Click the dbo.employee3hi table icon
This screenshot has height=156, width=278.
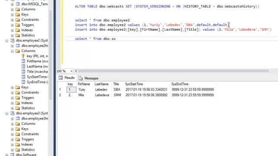(18, 118)
